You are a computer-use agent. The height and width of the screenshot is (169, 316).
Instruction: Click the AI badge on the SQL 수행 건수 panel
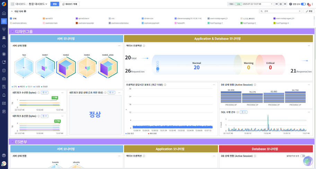244,112
